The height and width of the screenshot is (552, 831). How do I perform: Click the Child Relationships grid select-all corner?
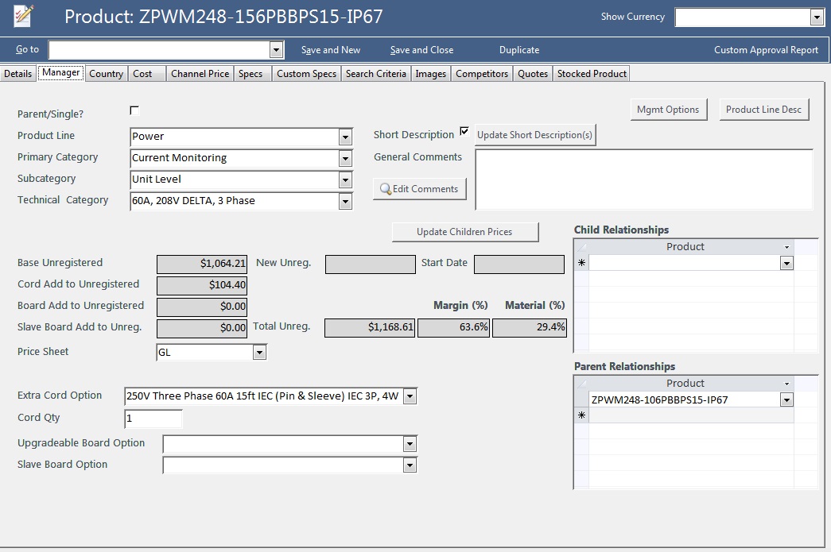click(x=581, y=247)
